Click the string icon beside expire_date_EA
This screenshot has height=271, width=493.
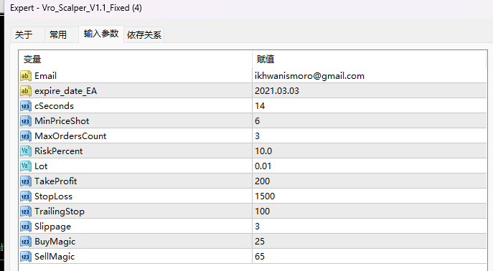click(25, 91)
